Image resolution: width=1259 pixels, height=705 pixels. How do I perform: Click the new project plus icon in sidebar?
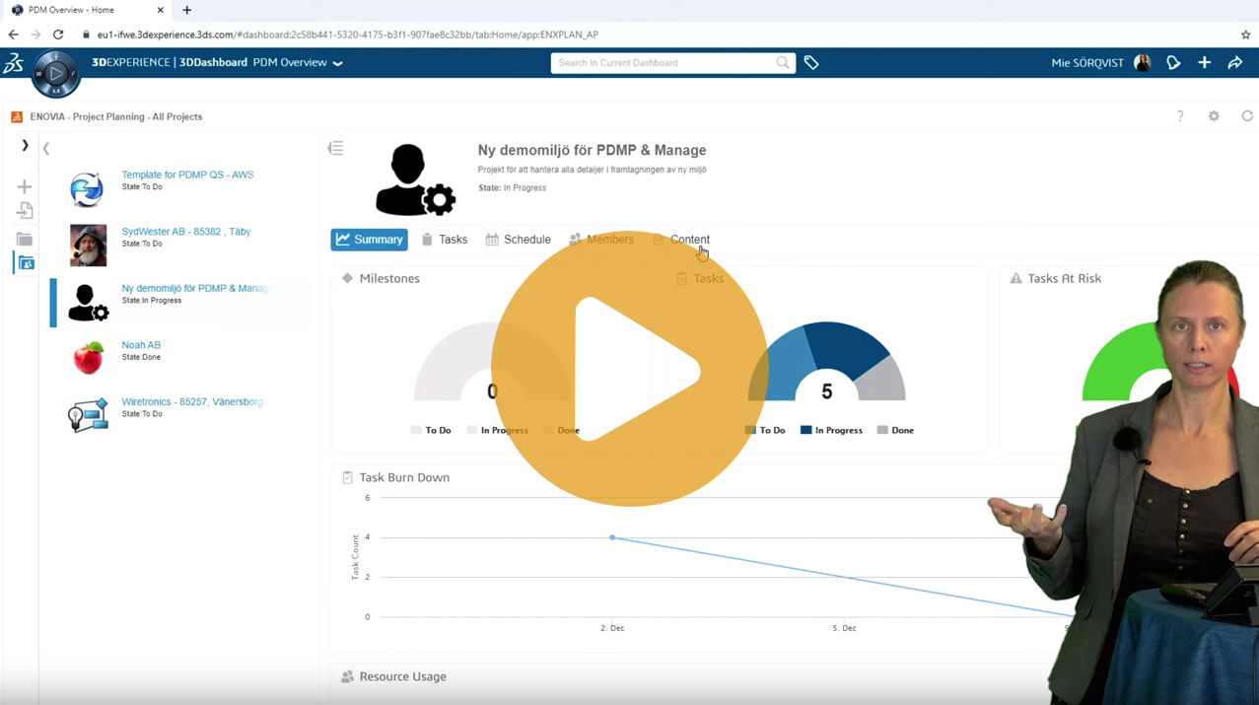[x=25, y=186]
